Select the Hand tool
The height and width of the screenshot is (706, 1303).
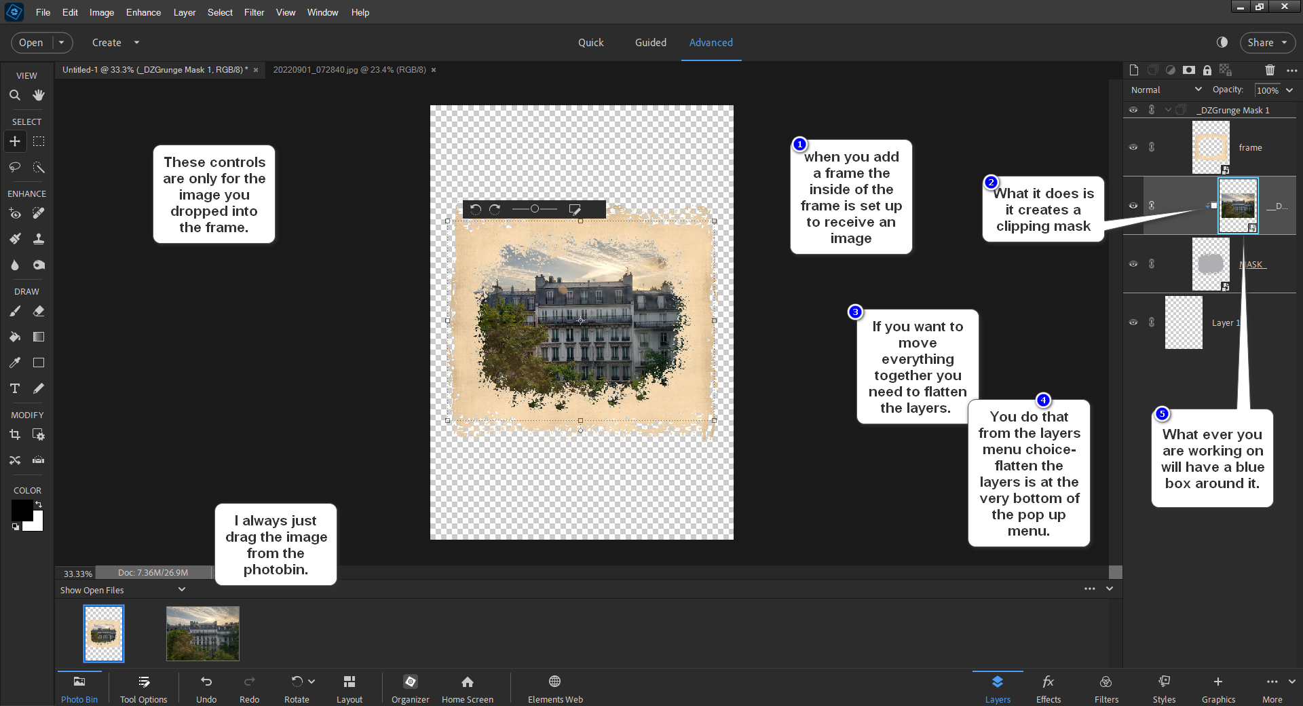pyautogui.click(x=38, y=95)
